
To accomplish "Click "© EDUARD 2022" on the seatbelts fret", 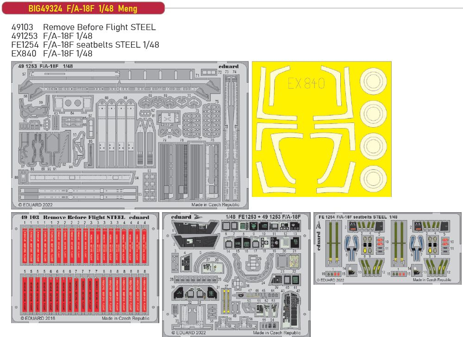I will click(x=331, y=280).
